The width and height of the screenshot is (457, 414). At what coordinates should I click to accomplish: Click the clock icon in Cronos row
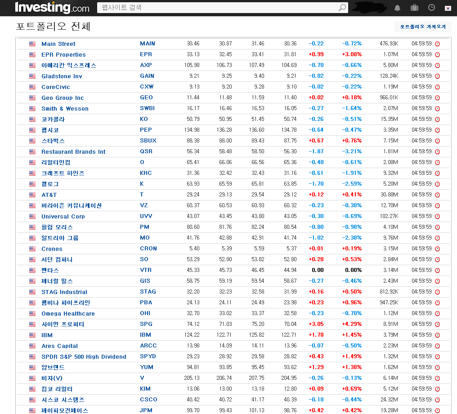point(437,249)
